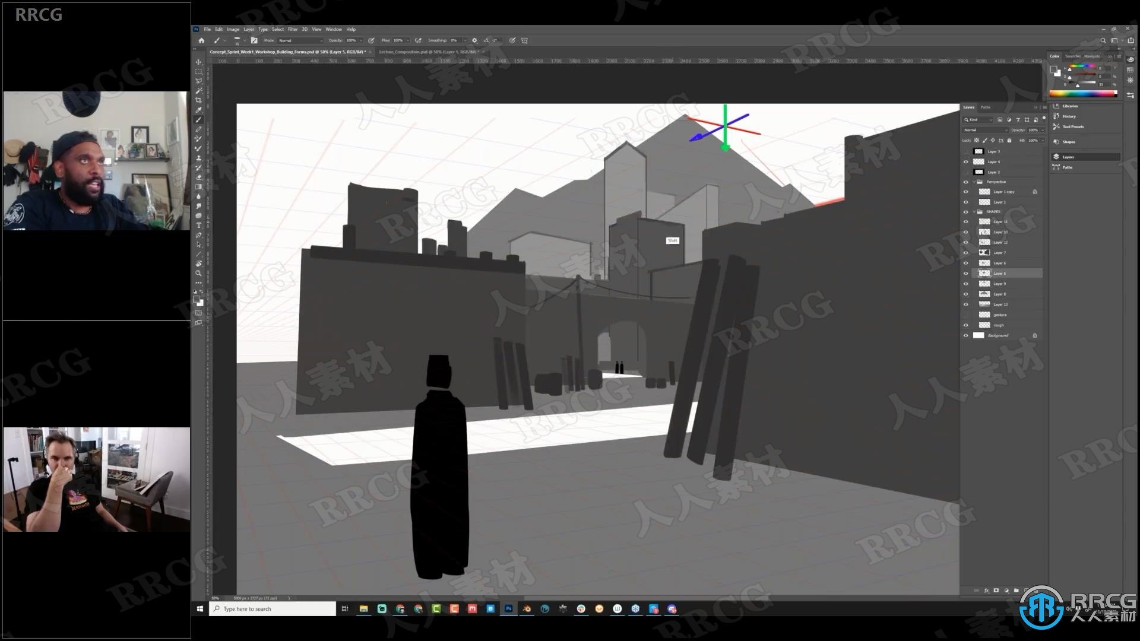The image size is (1140, 641).
Task: Click the search icon at top right
Action: click(1103, 40)
